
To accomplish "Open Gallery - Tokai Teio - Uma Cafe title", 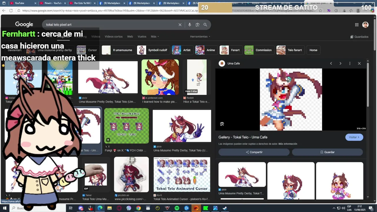I will [x=243, y=137].
